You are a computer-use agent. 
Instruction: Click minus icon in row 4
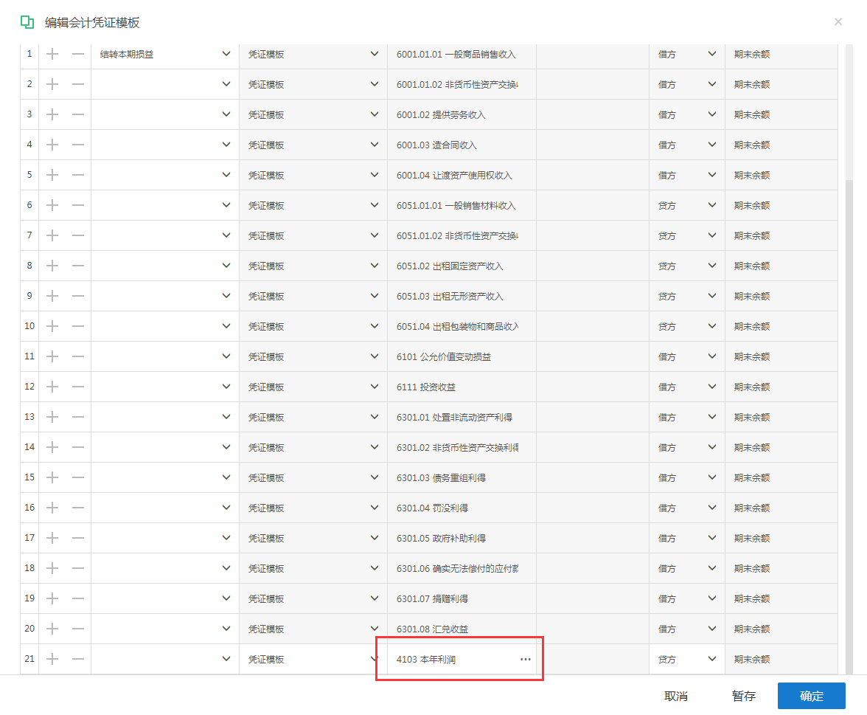[78, 145]
